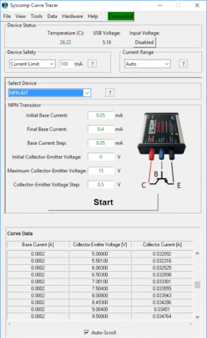
Task: Click the Collector Current [A] column header
Action: (162, 244)
